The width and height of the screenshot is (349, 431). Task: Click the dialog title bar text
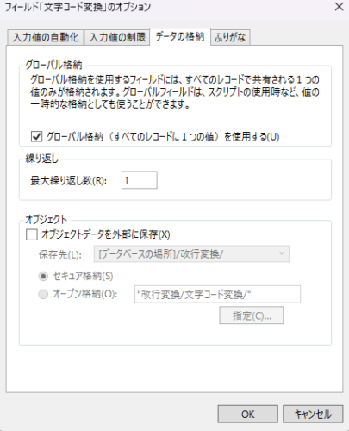point(78,7)
